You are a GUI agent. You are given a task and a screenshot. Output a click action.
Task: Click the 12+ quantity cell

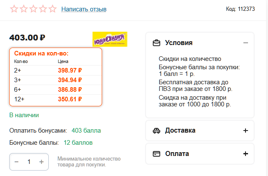(19, 99)
